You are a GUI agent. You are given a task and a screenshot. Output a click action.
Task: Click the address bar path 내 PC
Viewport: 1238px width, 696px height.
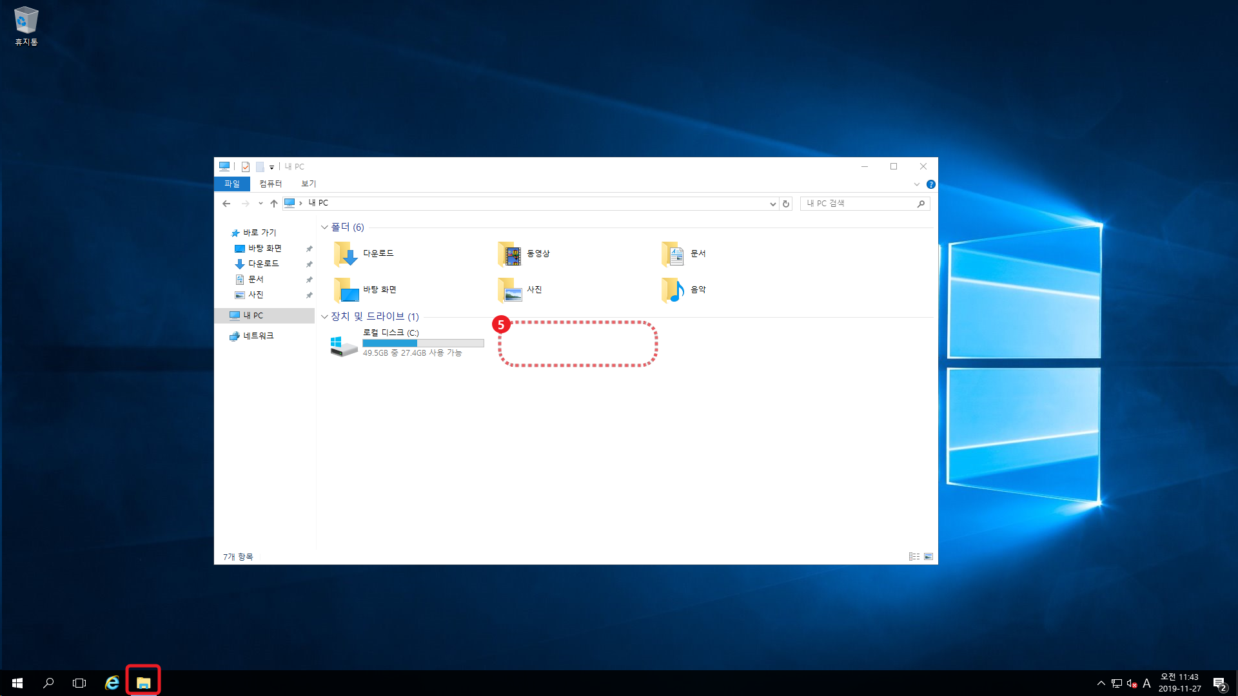pos(319,203)
